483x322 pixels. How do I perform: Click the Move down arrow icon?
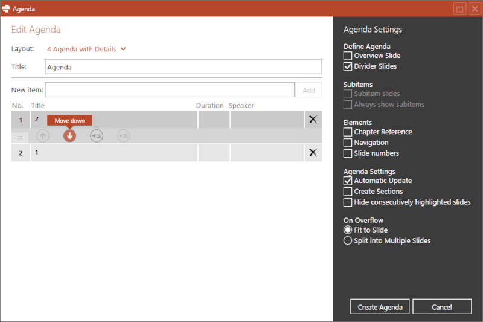pos(70,136)
